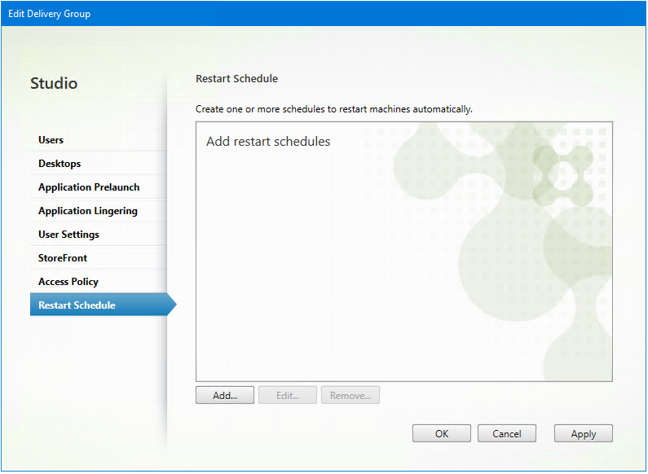Cancel the Edit Delivery Group dialog
The width and height of the screenshot is (648, 474).
(x=506, y=434)
